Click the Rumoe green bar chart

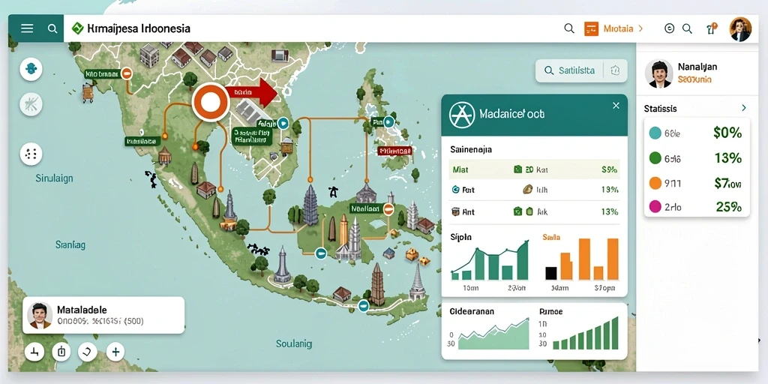(x=585, y=334)
